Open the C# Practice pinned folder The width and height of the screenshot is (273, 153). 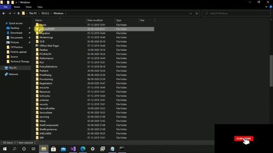coord(16,47)
